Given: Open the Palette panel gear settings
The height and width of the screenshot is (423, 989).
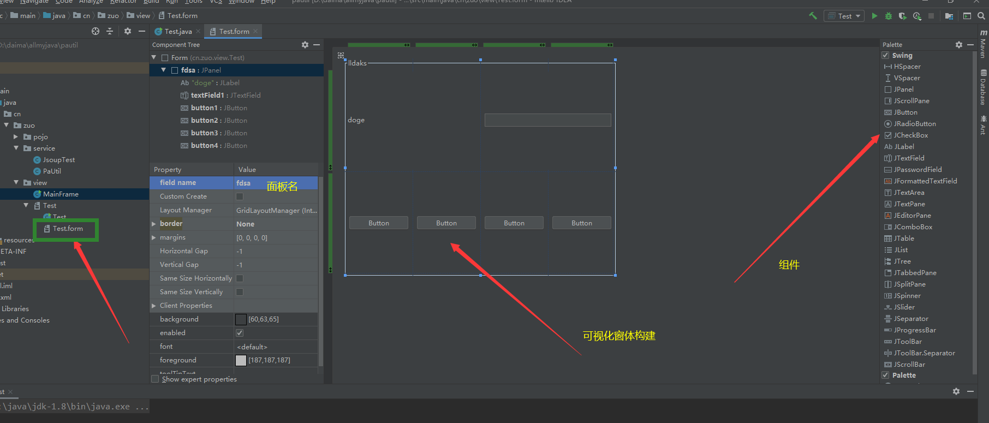Looking at the screenshot, I should pos(959,45).
